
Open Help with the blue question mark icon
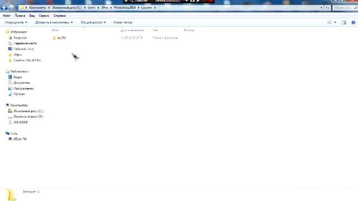point(353,22)
